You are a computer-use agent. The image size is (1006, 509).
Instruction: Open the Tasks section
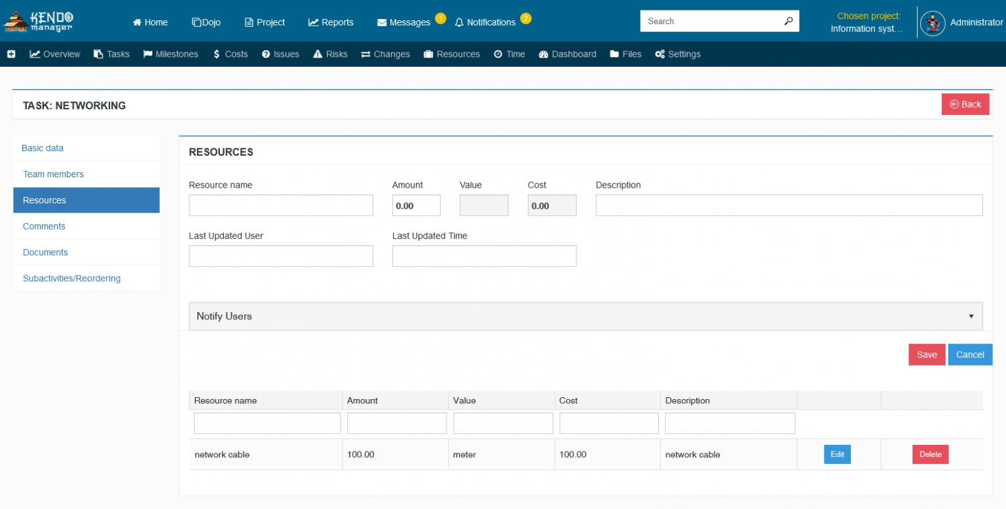(x=111, y=54)
